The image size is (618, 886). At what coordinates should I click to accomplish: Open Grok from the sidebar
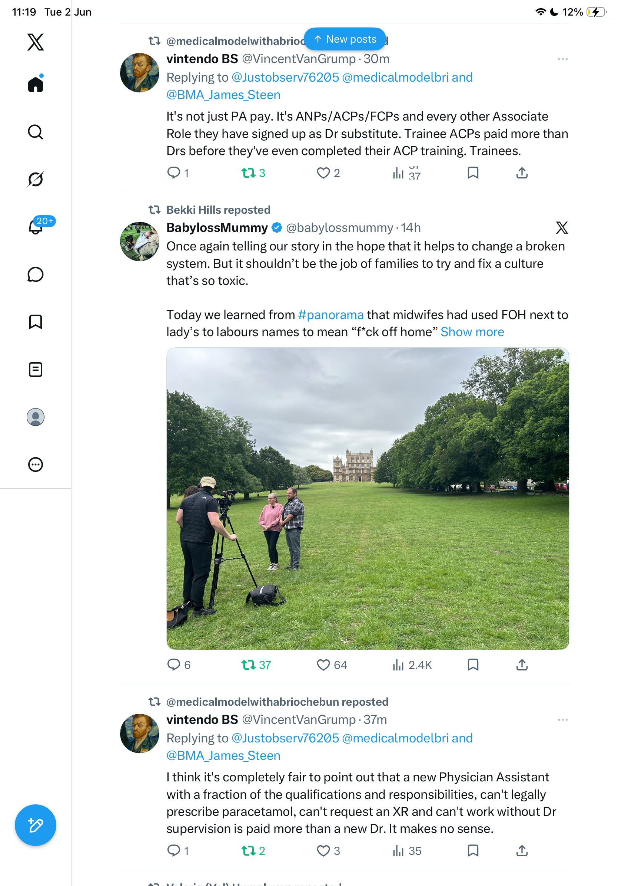36,179
